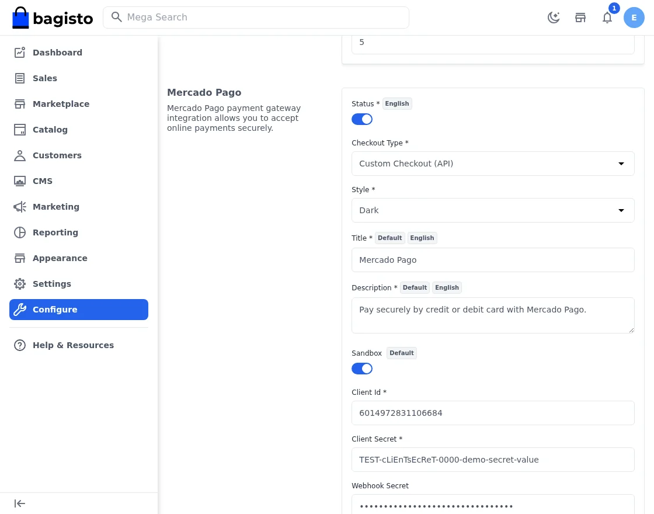Click the Title Default badge
This screenshot has width=654, height=514.
(390, 238)
